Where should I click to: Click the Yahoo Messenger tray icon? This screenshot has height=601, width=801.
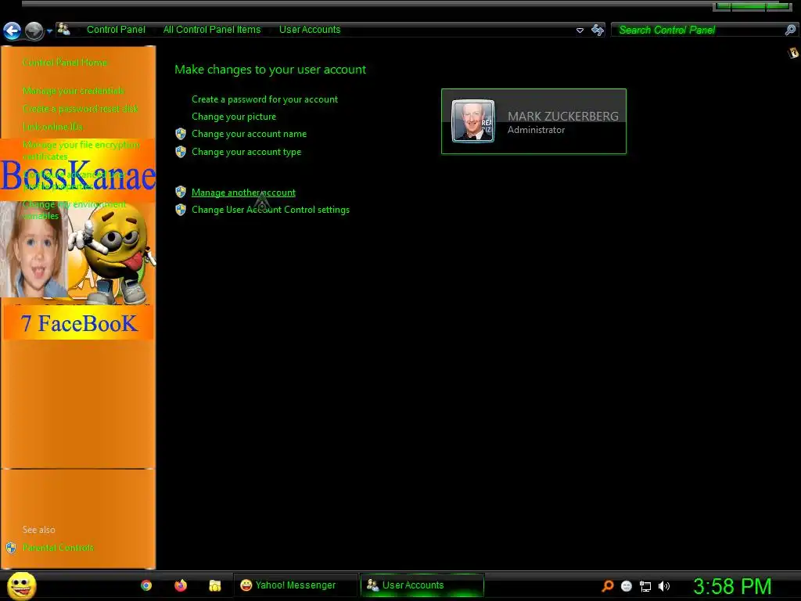point(627,586)
